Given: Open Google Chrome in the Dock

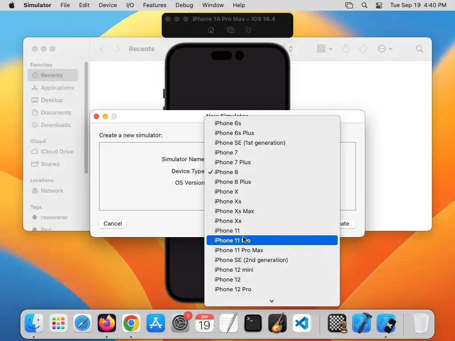Looking at the screenshot, I should [x=131, y=323].
